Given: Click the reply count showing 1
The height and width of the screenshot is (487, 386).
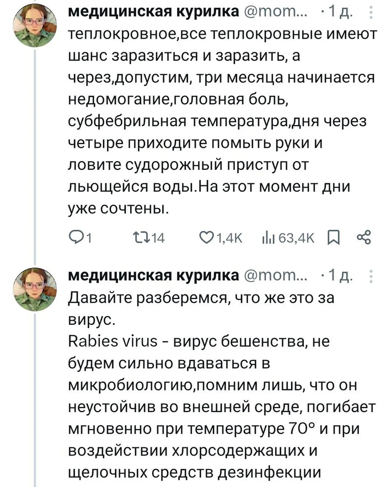Looking at the screenshot, I should click(x=88, y=238).
